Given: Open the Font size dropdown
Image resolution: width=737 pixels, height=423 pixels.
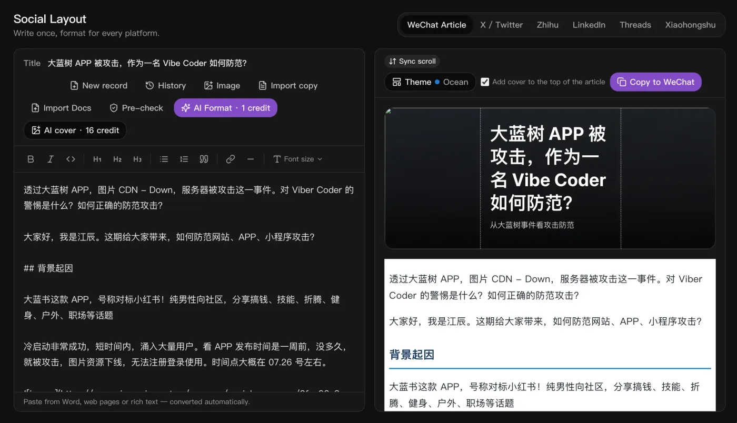Looking at the screenshot, I should pos(297,159).
